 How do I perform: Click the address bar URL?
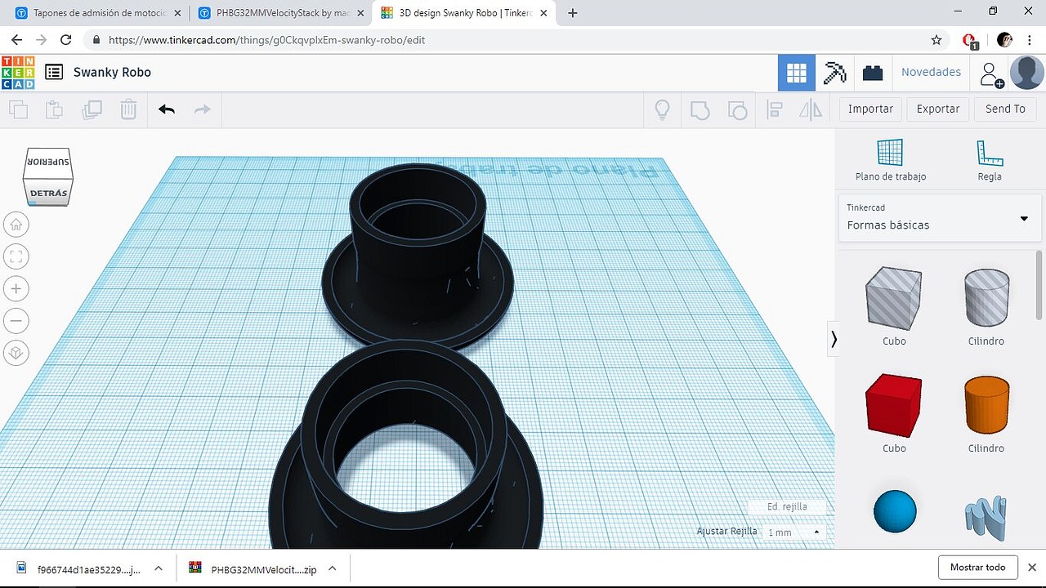(x=266, y=39)
